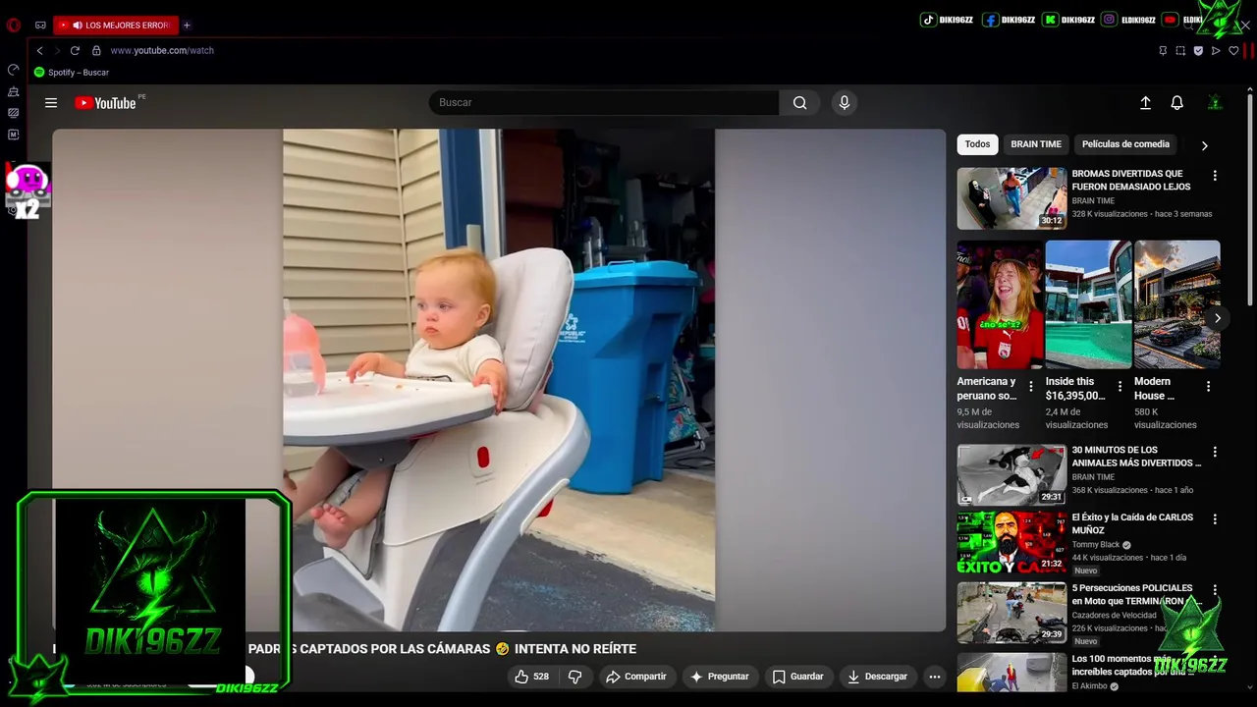Open the Opera main menu logo
1257x707 pixels.
14,26
